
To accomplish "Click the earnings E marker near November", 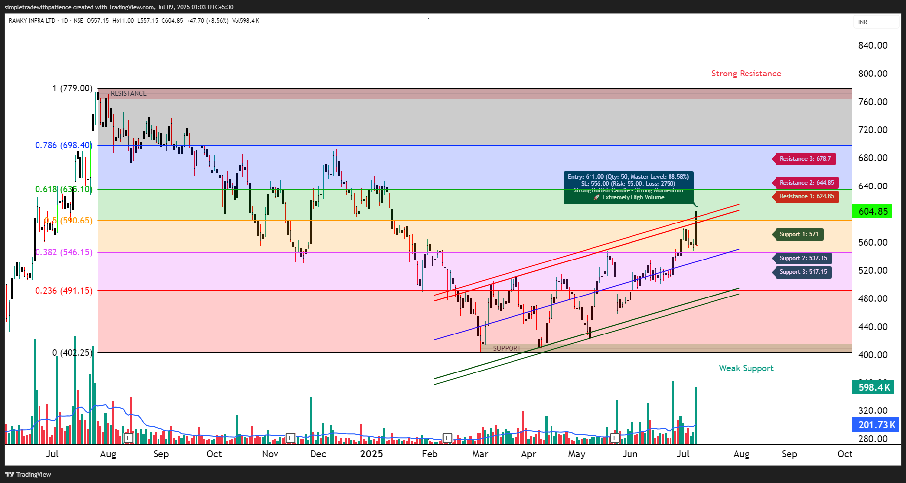I will tap(290, 438).
